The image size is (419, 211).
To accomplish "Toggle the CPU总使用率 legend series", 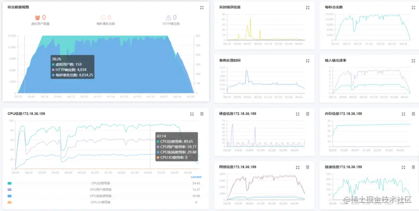I will pyautogui.click(x=101, y=183).
